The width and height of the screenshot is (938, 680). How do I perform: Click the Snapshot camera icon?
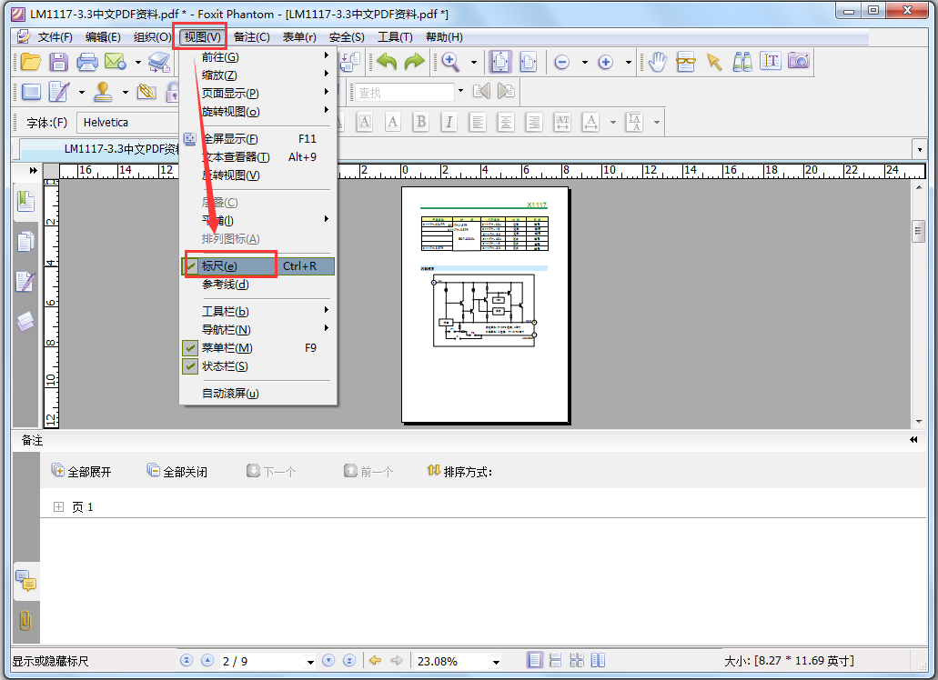point(798,62)
